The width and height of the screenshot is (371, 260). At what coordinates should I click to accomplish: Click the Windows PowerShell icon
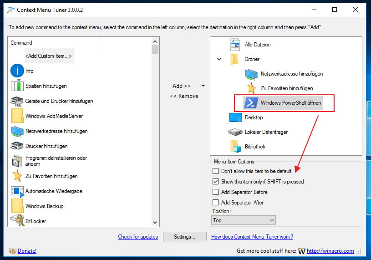pyautogui.click(x=251, y=103)
